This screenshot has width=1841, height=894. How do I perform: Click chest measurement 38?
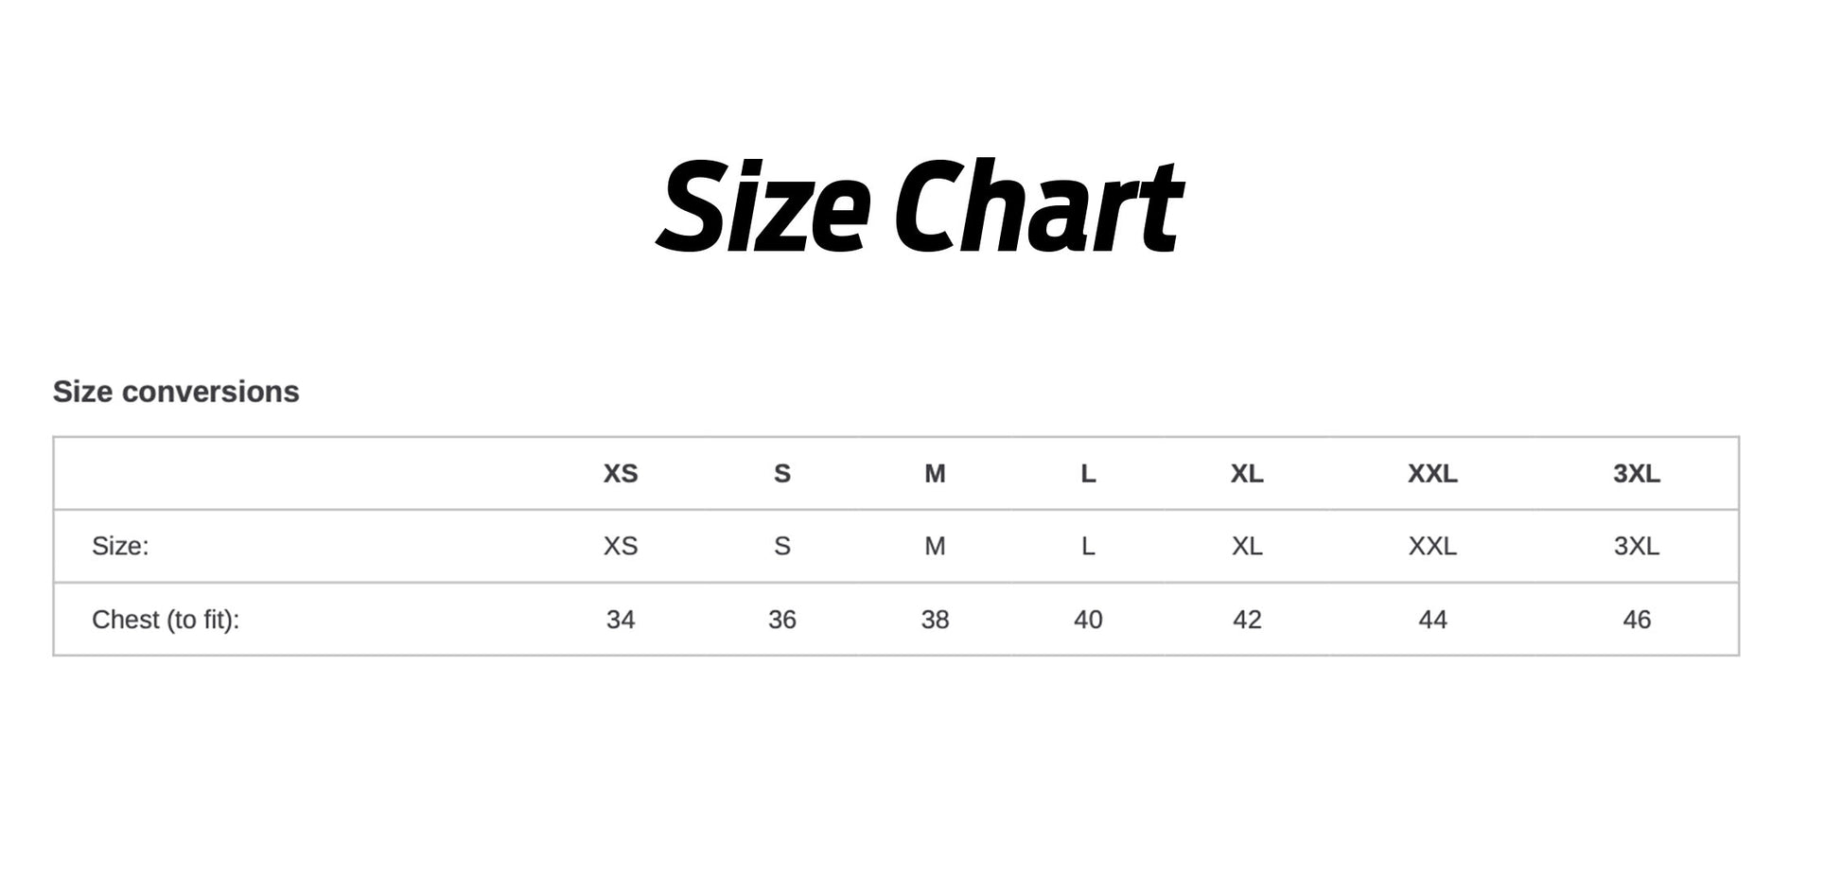coord(935,620)
